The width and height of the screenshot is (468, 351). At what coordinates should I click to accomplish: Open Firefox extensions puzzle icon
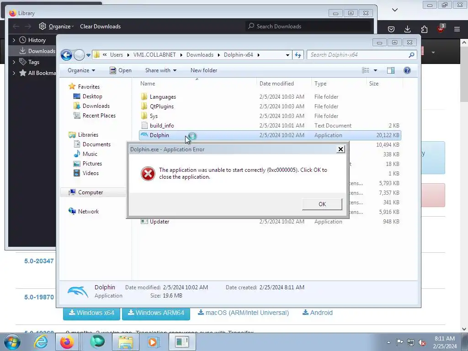pyautogui.click(x=424, y=29)
